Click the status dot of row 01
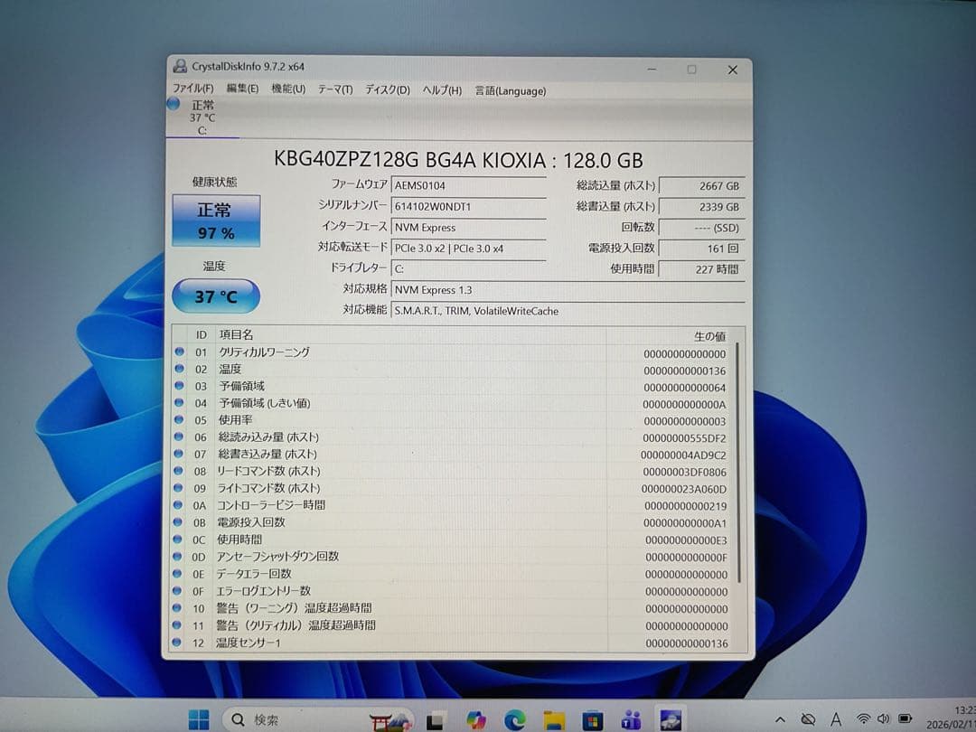The height and width of the screenshot is (732, 976). click(180, 352)
